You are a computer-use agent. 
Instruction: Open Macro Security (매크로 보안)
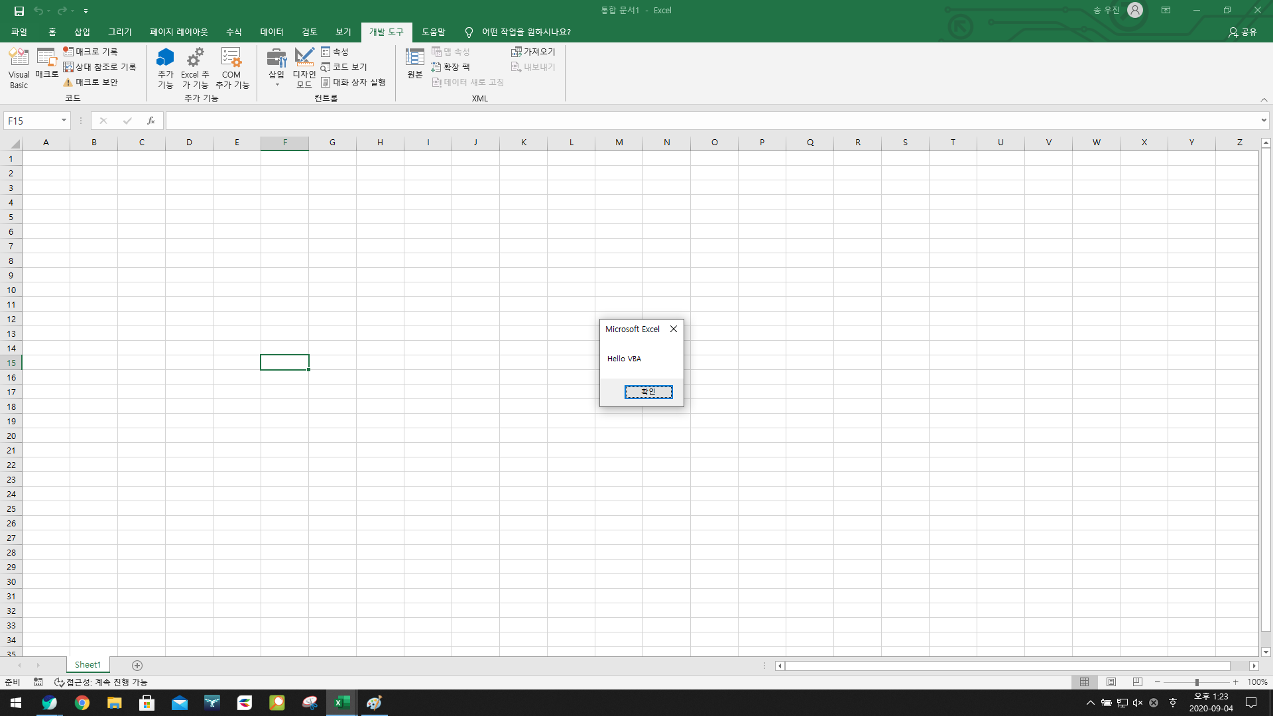click(x=91, y=82)
